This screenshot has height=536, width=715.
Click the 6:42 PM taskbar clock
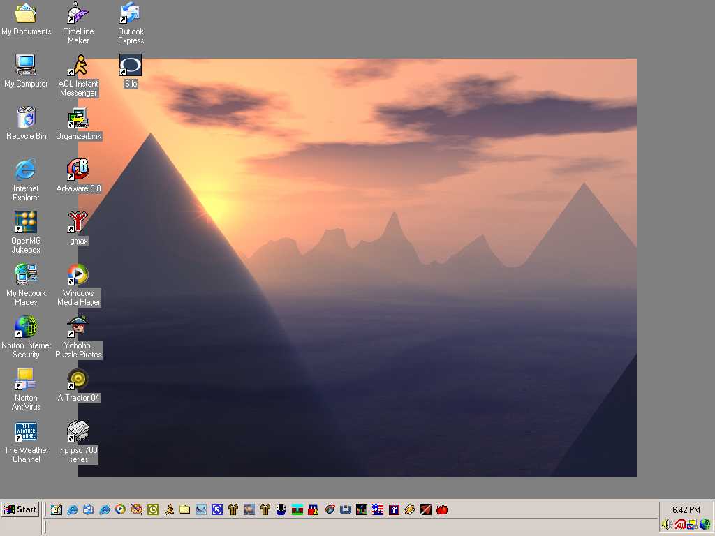686,509
